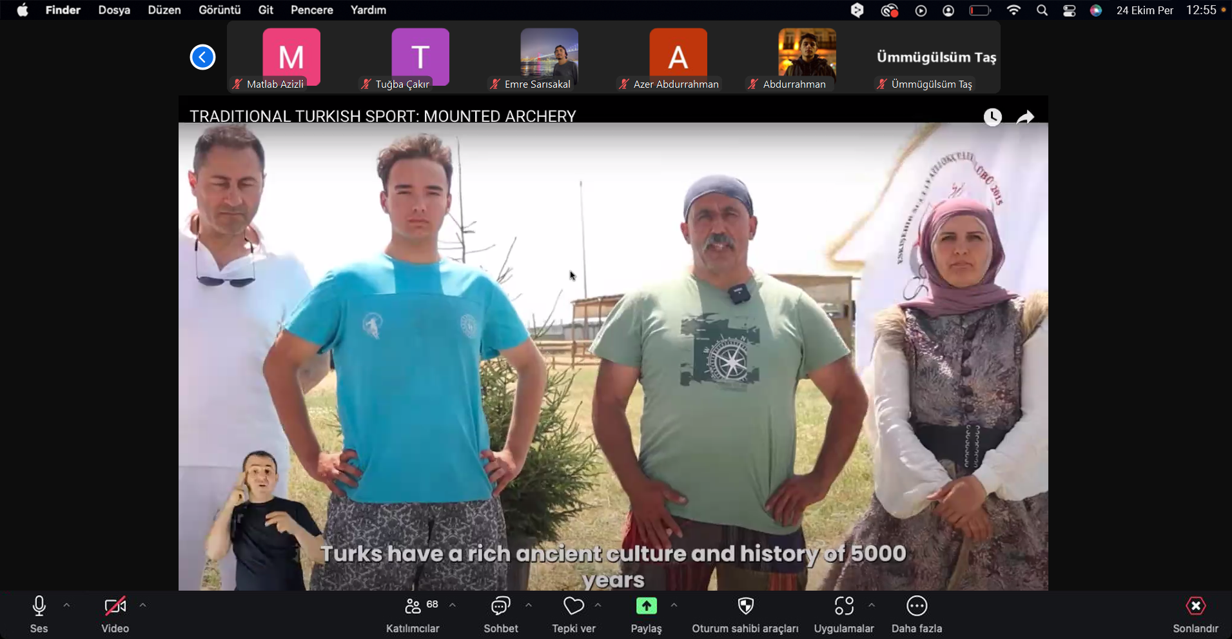
Task: Open the Uygulamalar apps icon
Action: tap(843, 607)
